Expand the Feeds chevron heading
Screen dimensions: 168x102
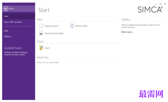click(126, 19)
